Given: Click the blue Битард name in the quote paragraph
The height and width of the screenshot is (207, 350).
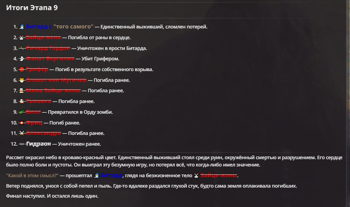Looking at the screenshot, I should [x=112, y=175].
